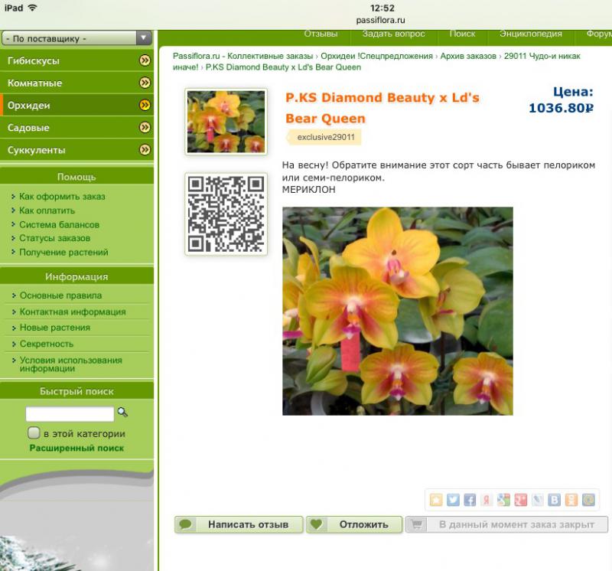Open the Энциклопедия top menu item
The height and width of the screenshot is (571, 612).
(x=530, y=34)
